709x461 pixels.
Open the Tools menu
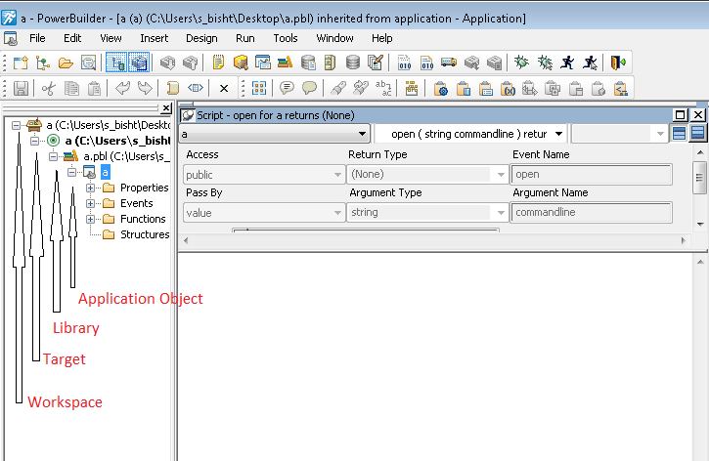(286, 38)
